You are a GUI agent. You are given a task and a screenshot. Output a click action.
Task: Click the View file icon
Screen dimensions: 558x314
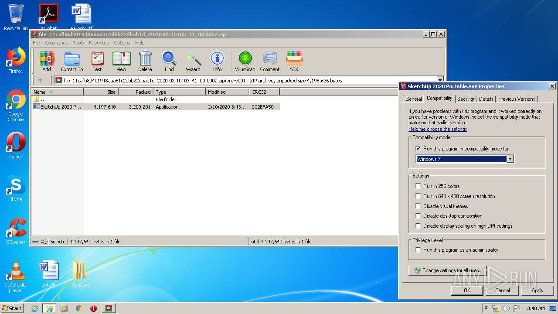(121, 61)
